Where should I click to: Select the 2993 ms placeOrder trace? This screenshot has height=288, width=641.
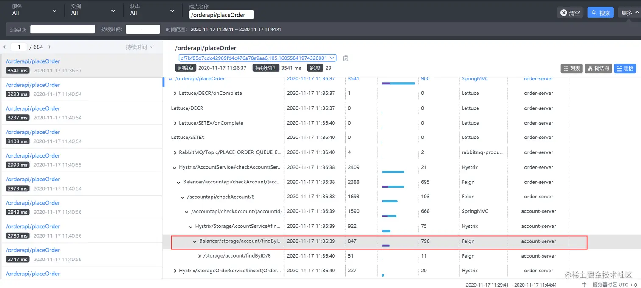pyautogui.click(x=82, y=160)
